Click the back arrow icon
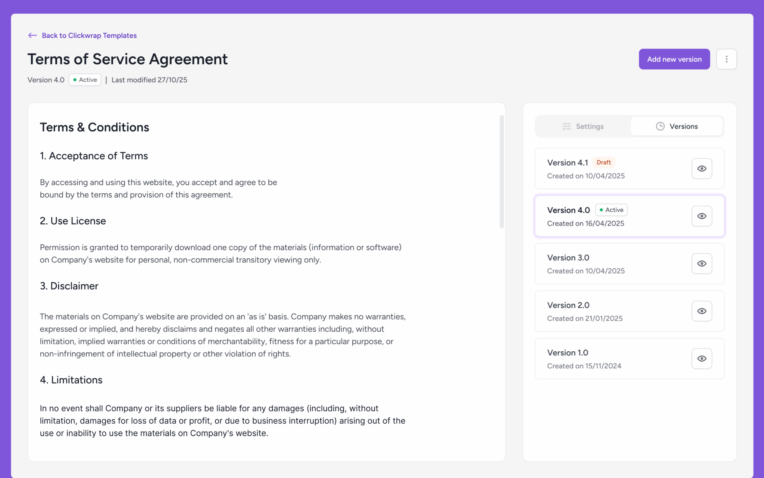Viewport: 764px width, 478px height. (33, 36)
